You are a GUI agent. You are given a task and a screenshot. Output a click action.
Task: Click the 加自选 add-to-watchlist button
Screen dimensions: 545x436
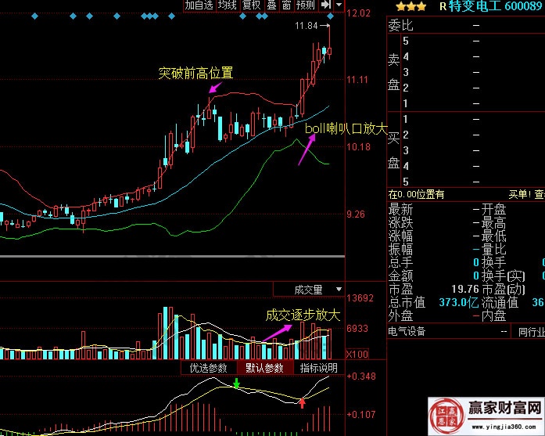(199, 5)
